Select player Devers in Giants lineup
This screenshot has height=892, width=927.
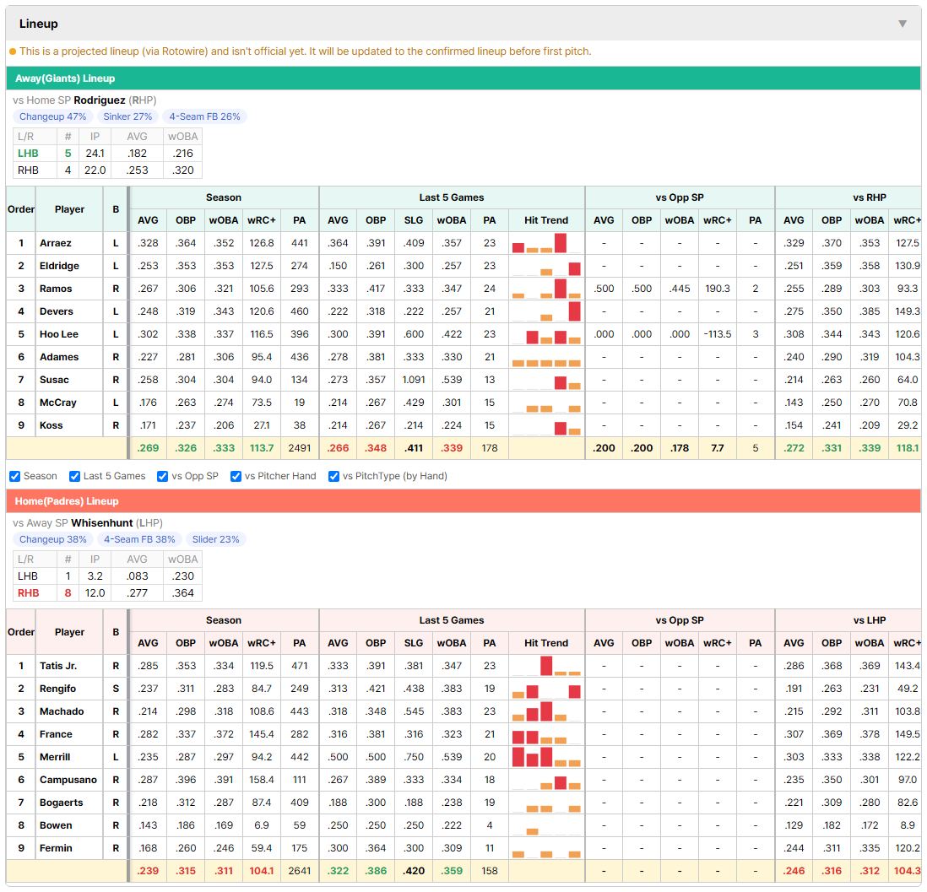click(x=57, y=311)
